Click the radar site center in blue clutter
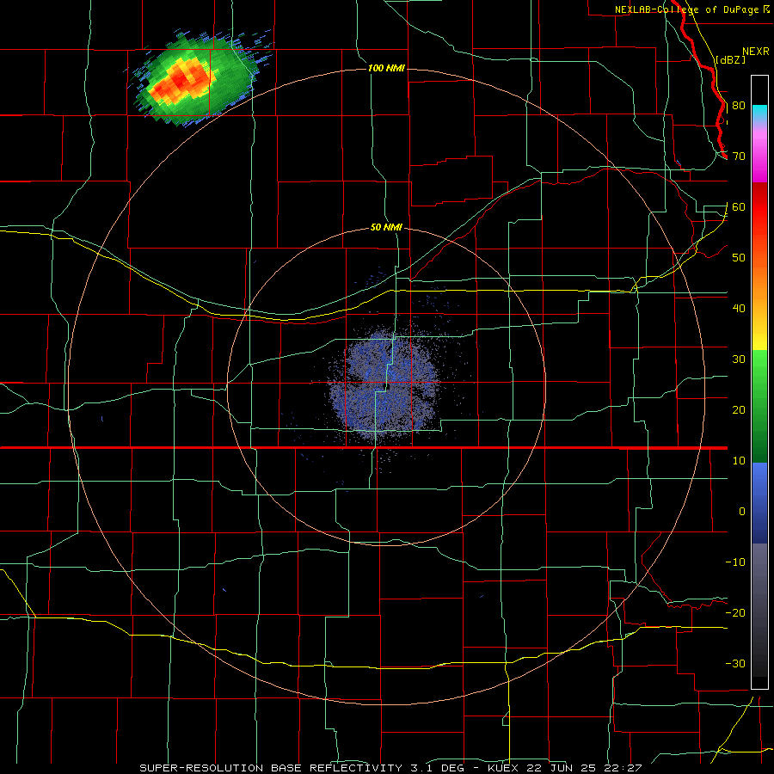 click(x=388, y=386)
